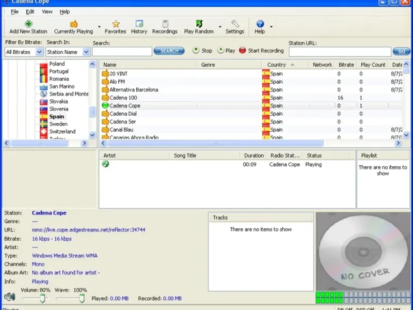The width and height of the screenshot is (413, 310).
Task: Open the File menu
Action: pyautogui.click(x=14, y=11)
